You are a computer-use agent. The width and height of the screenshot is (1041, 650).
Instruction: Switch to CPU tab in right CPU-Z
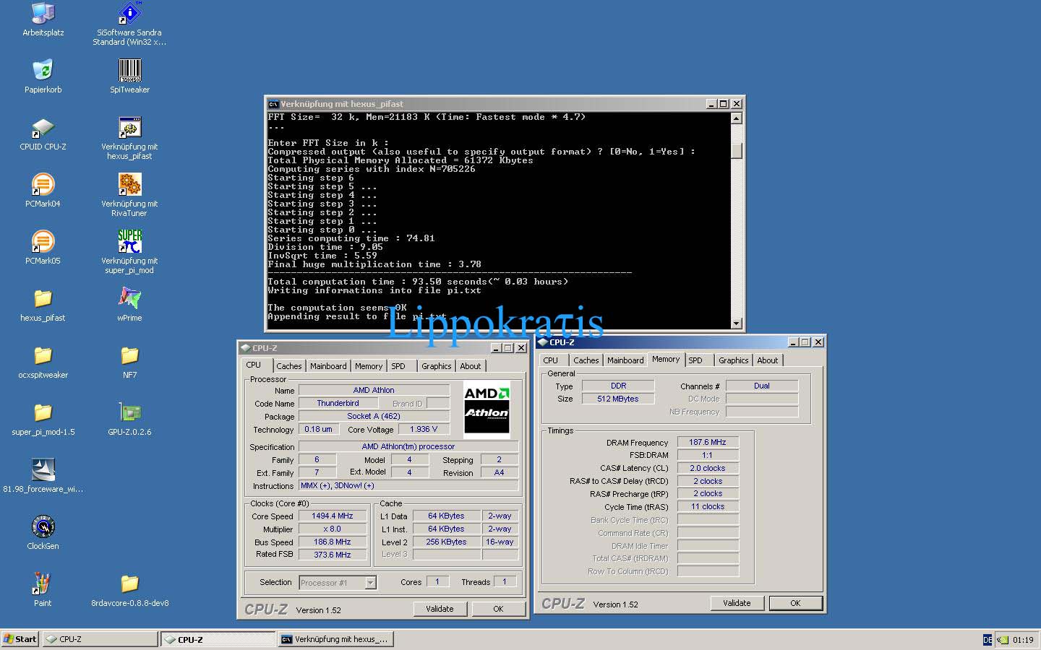coord(551,360)
